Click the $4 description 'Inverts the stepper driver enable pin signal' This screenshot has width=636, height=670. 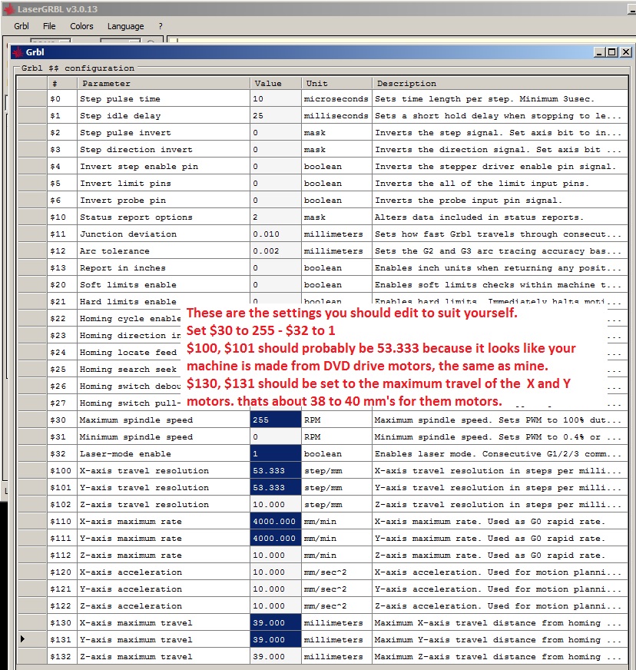(500, 166)
